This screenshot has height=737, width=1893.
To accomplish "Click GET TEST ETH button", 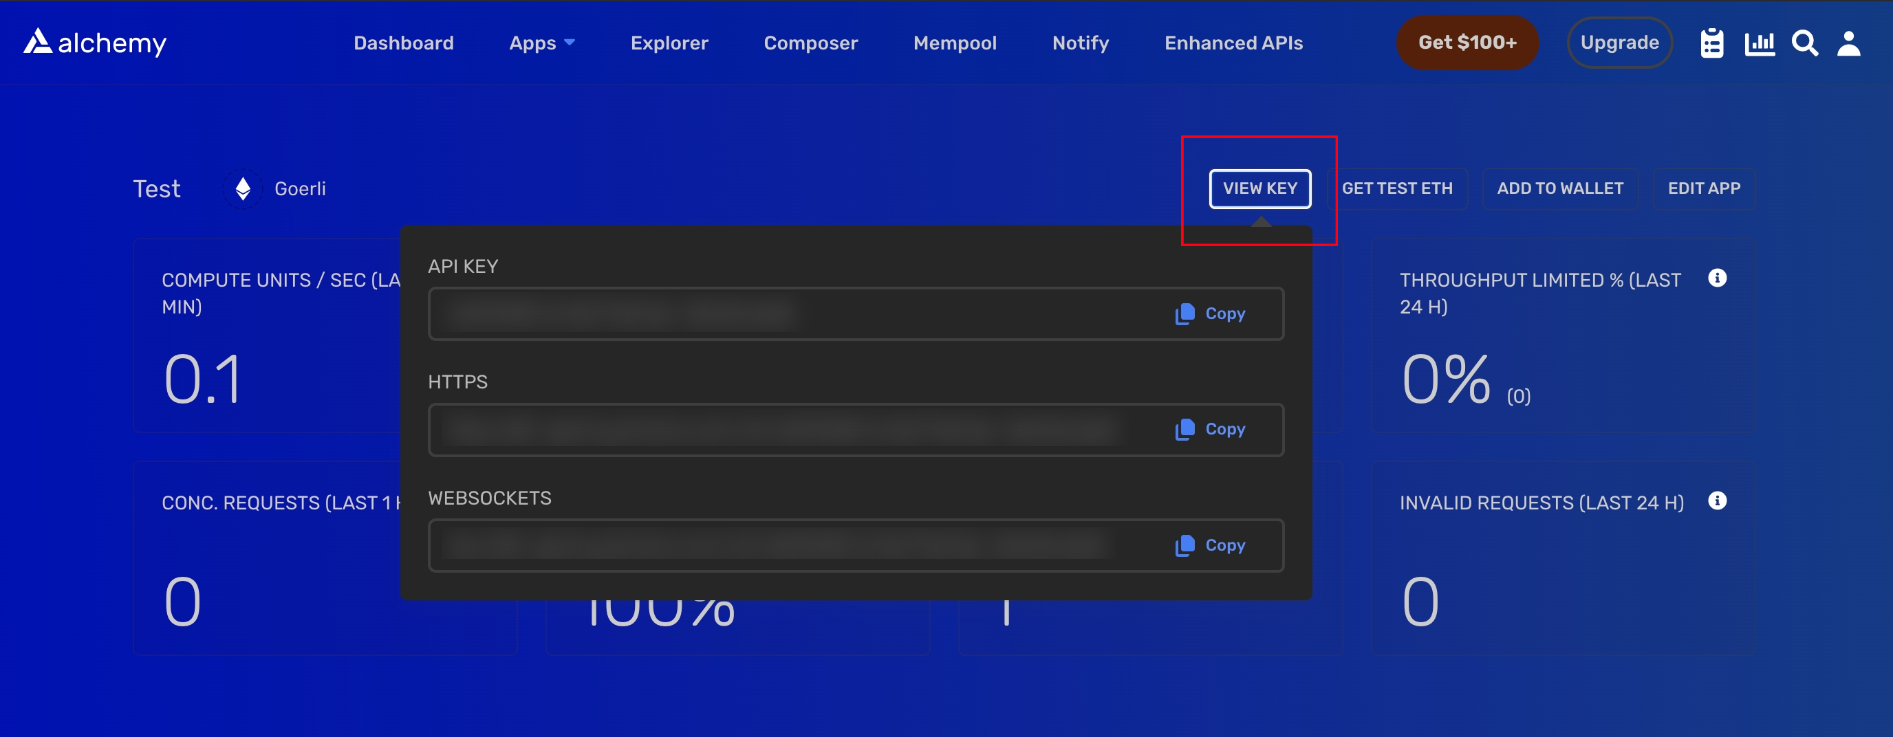I will coord(1397,189).
